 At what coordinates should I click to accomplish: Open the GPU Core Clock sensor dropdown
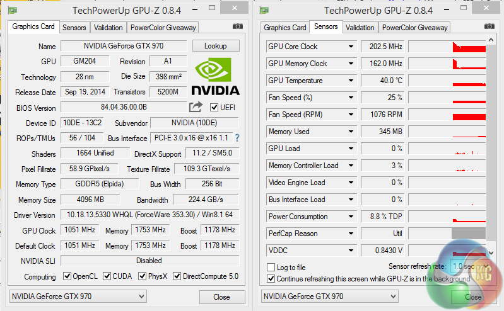(x=351, y=47)
